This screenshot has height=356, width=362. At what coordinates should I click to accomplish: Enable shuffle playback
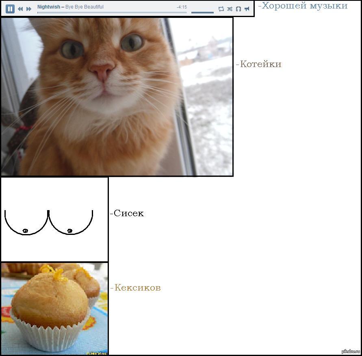coord(230,9)
